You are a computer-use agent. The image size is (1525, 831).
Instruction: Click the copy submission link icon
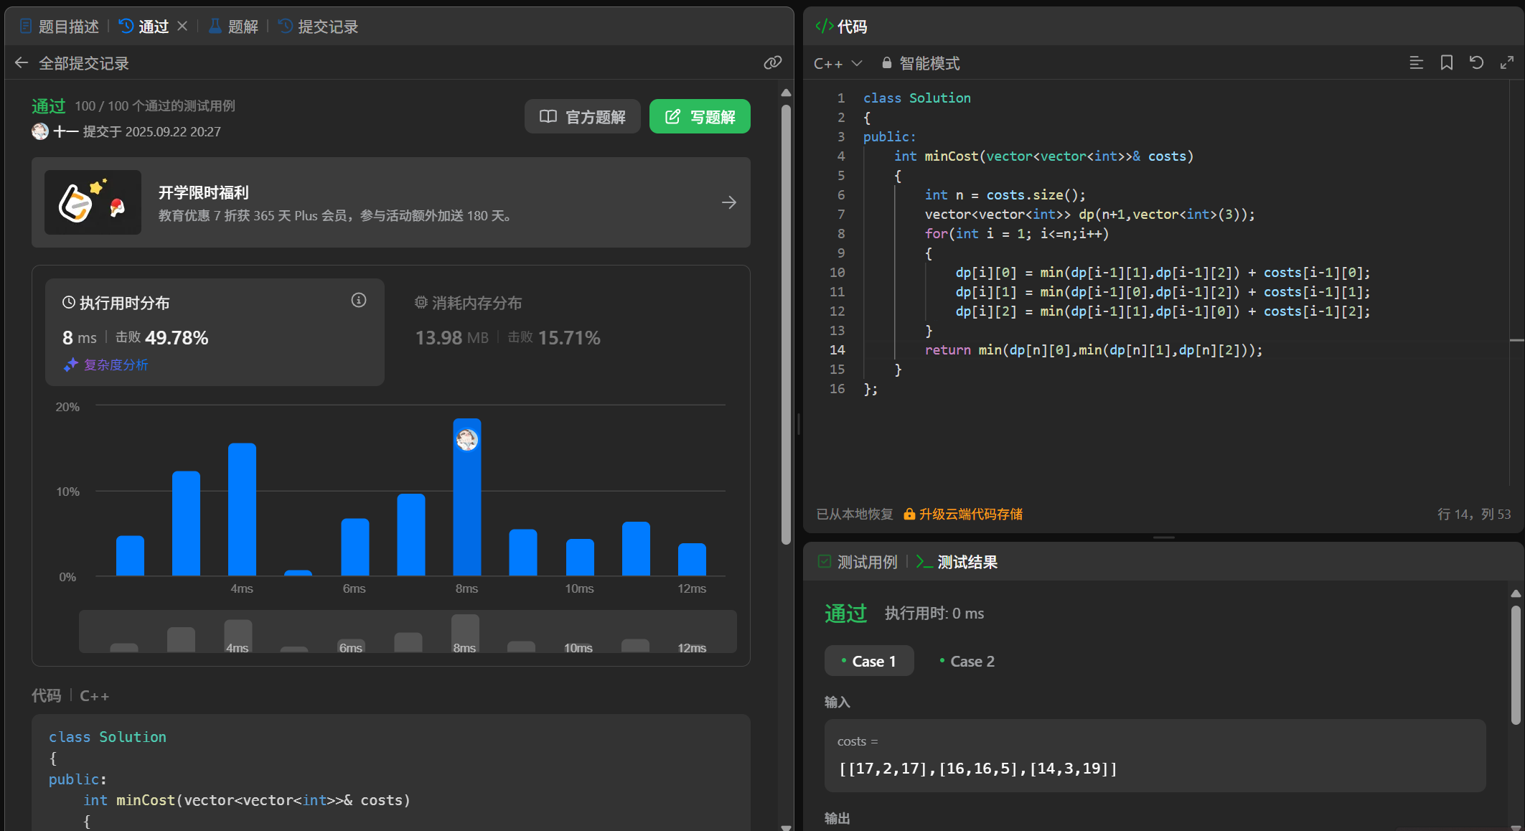click(772, 63)
